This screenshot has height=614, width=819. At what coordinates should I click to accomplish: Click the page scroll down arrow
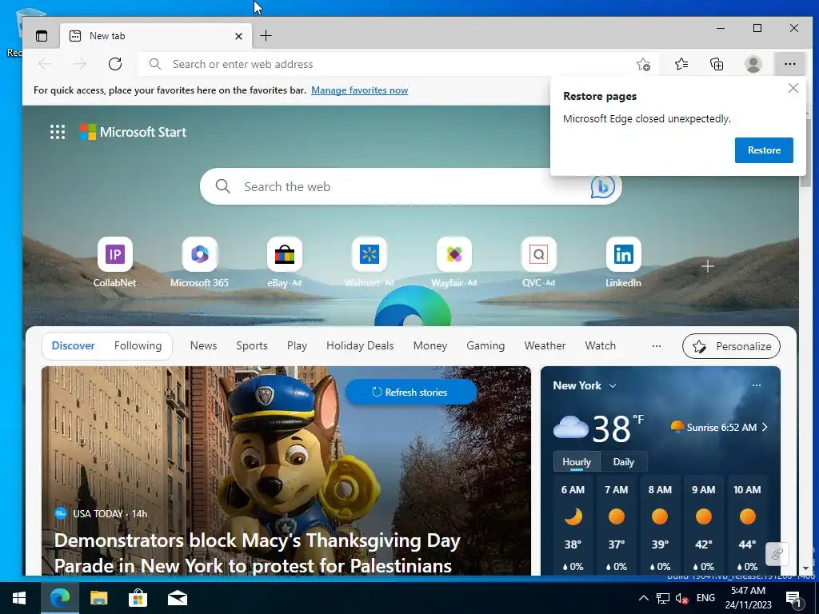coord(805,568)
